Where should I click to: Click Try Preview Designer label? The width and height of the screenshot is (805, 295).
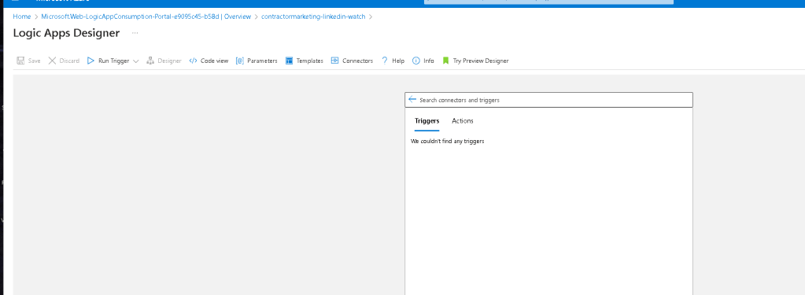point(481,61)
